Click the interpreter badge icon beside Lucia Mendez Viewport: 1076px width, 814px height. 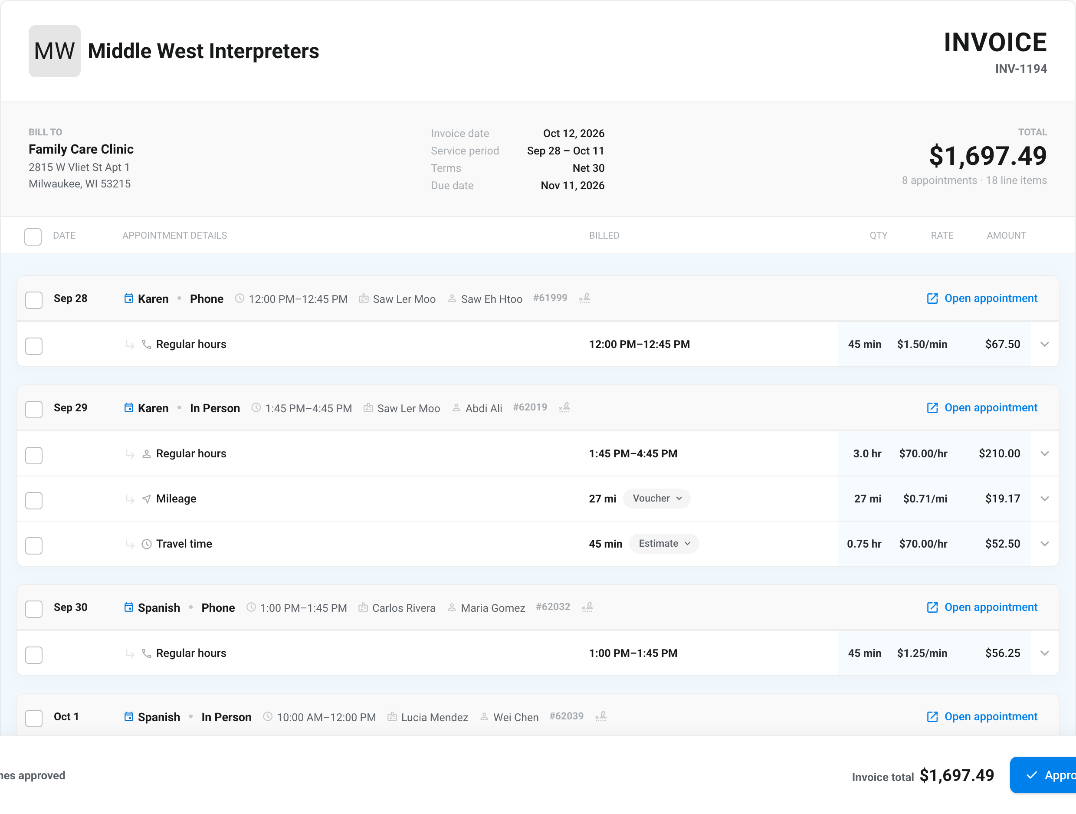coord(392,717)
